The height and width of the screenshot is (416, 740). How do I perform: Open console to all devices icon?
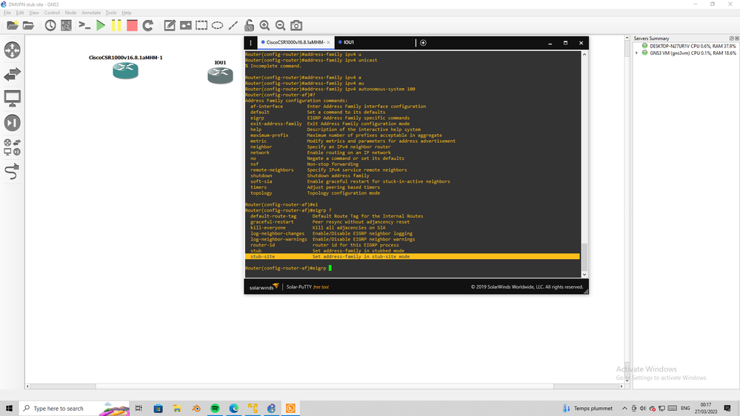pos(84,25)
